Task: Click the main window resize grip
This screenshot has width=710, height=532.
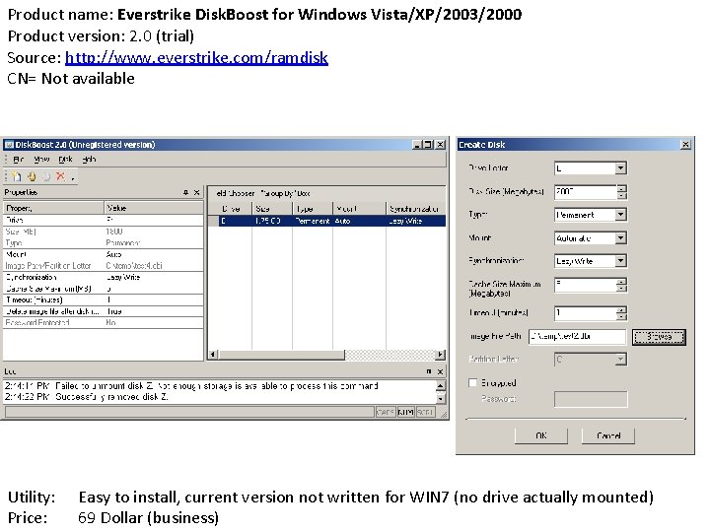Action: (444, 414)
